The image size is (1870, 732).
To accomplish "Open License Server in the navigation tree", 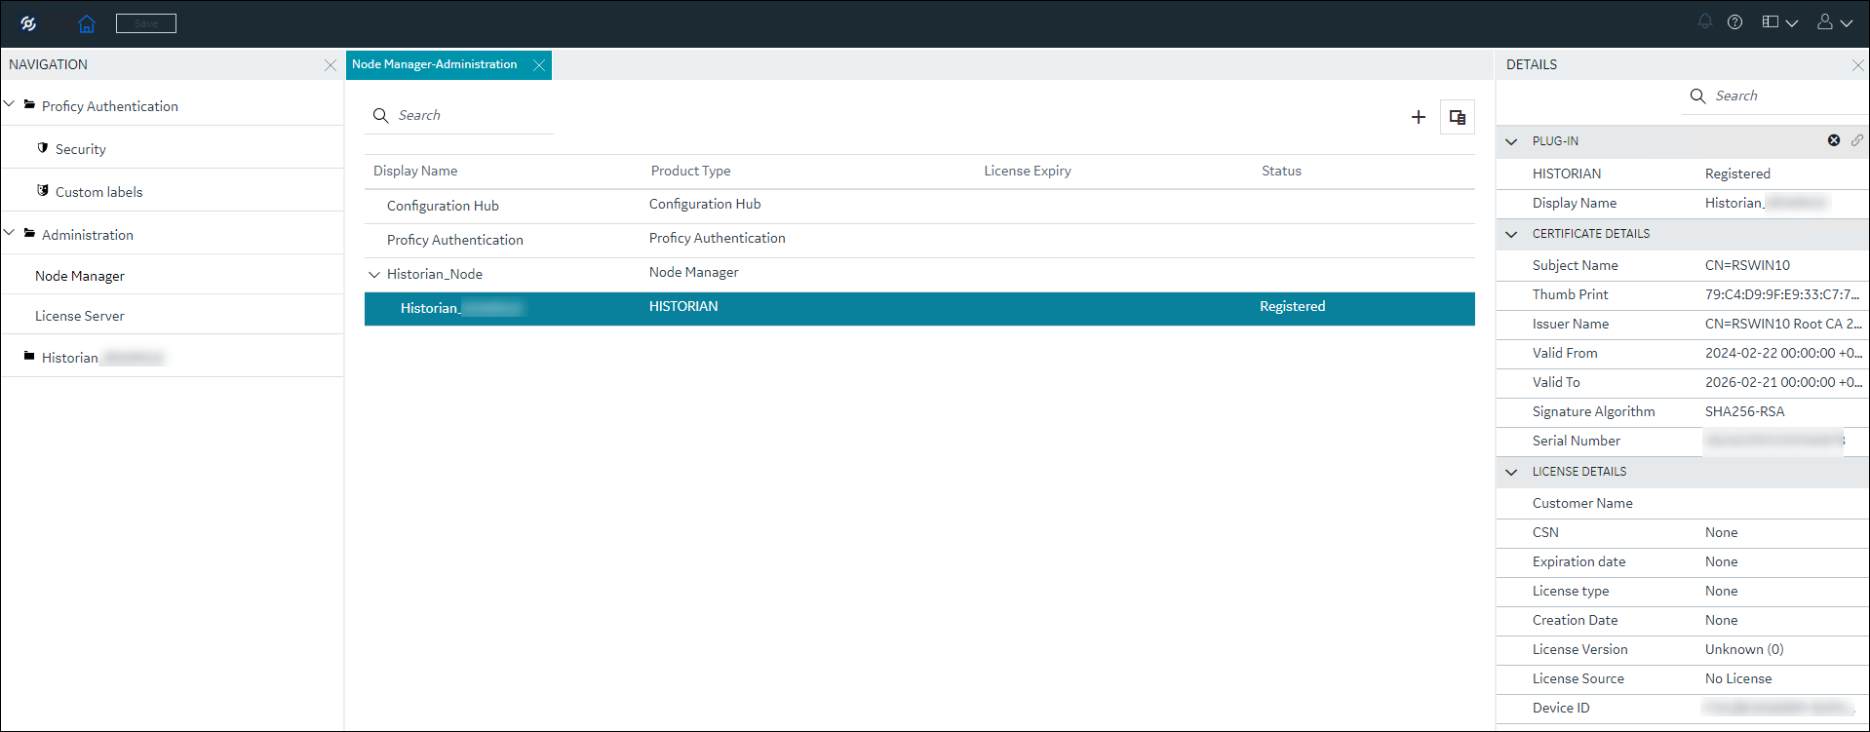I will click(80, 316).
